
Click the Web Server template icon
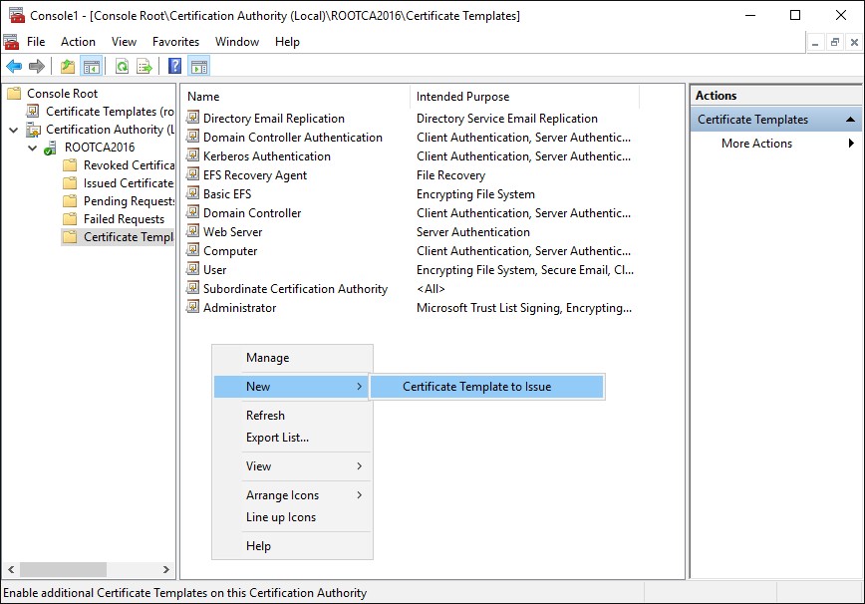pos(192,231)
